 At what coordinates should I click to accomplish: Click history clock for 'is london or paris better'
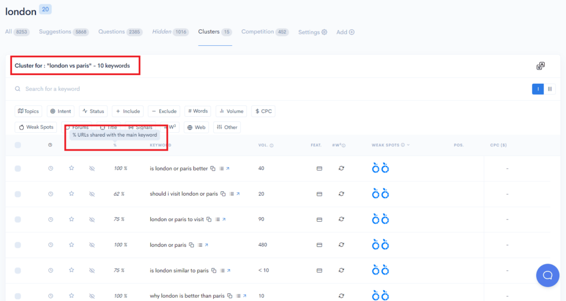tap(50, 168)
